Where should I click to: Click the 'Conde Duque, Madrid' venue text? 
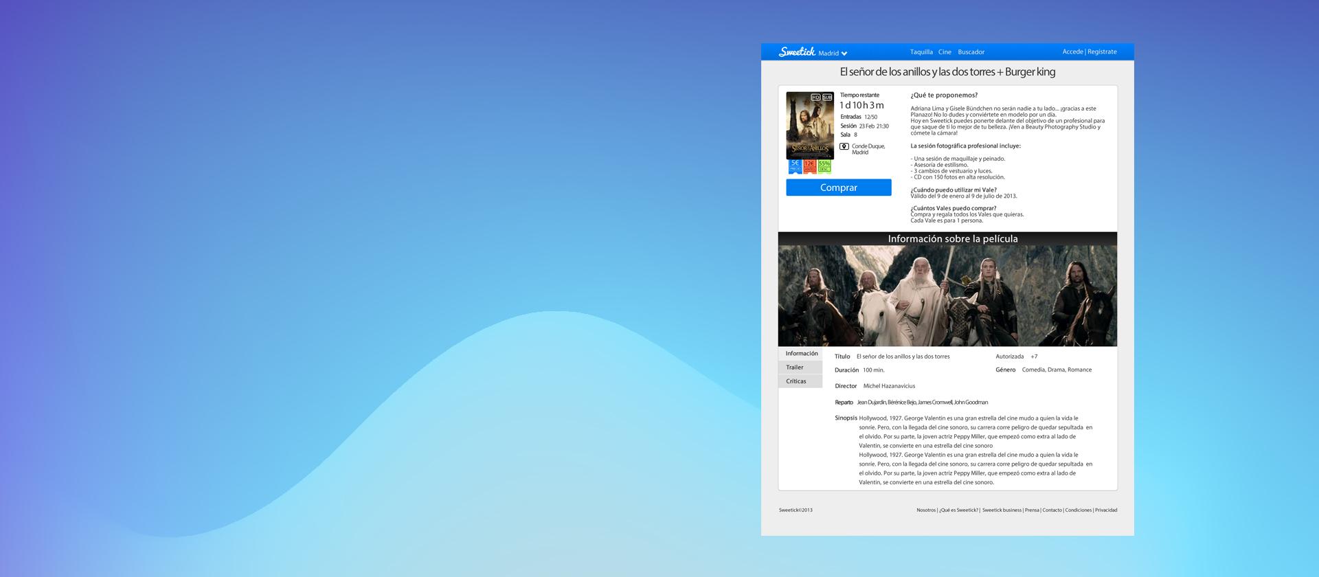[x=868, y=149]
